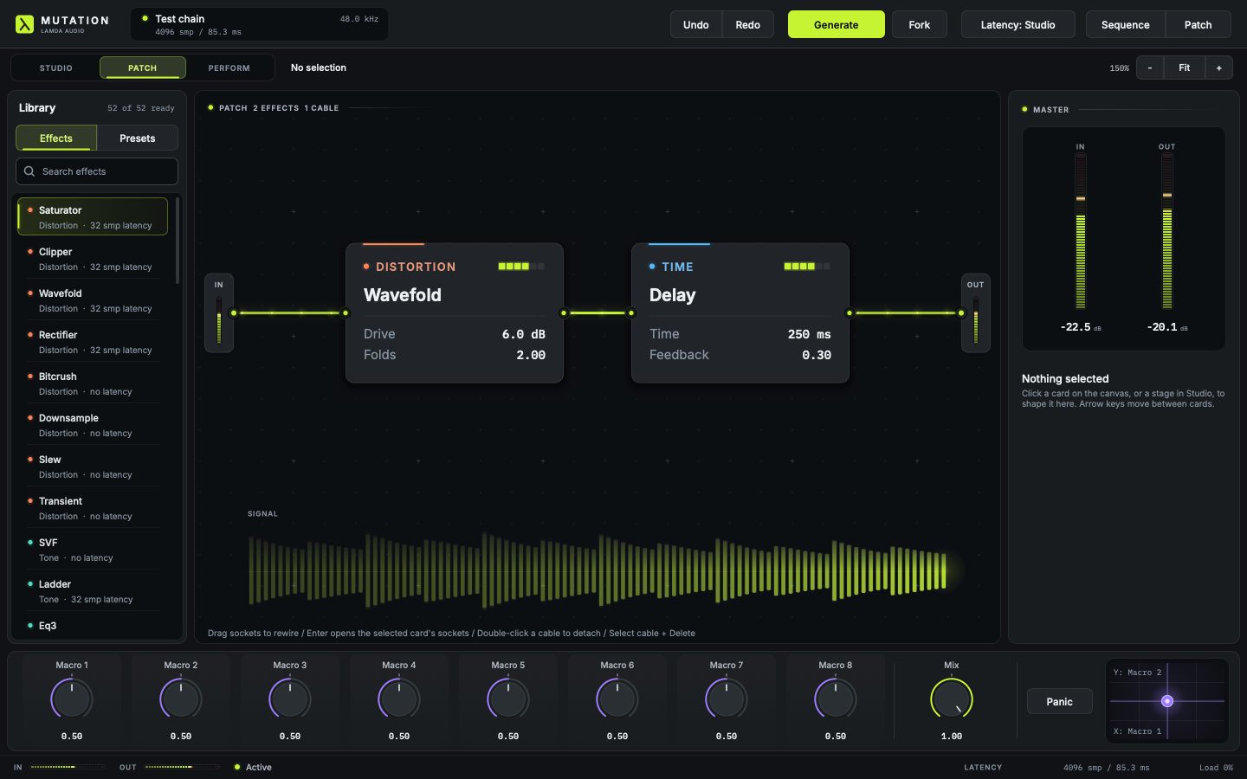The width and height of the screenshot is (1247, 779).
Task: Switch library to Presets tab
Action: tap(138, 138)
